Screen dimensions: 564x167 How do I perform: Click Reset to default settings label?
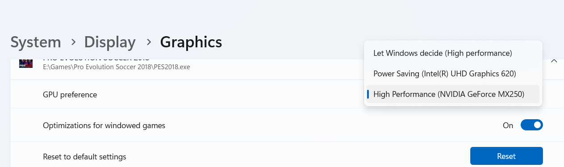pyautogui.click(x=84, y=157)
